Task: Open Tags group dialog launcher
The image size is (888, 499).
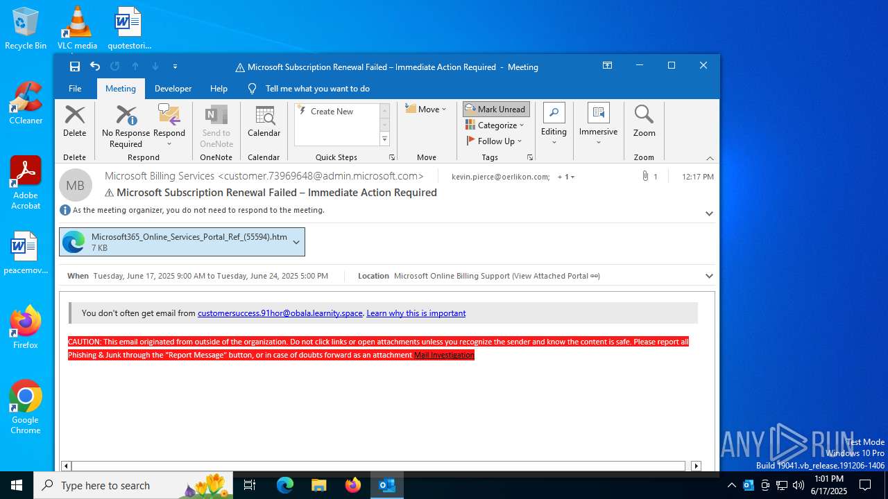Action: click(530, 157)
